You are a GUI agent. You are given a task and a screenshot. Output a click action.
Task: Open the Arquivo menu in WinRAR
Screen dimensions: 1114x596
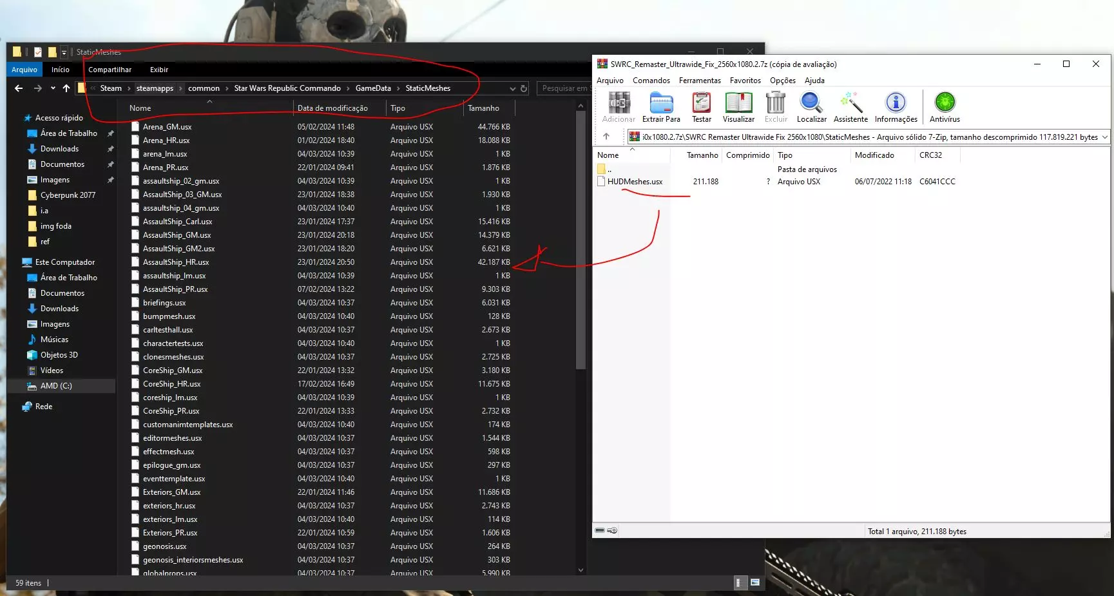coord(610,81)
